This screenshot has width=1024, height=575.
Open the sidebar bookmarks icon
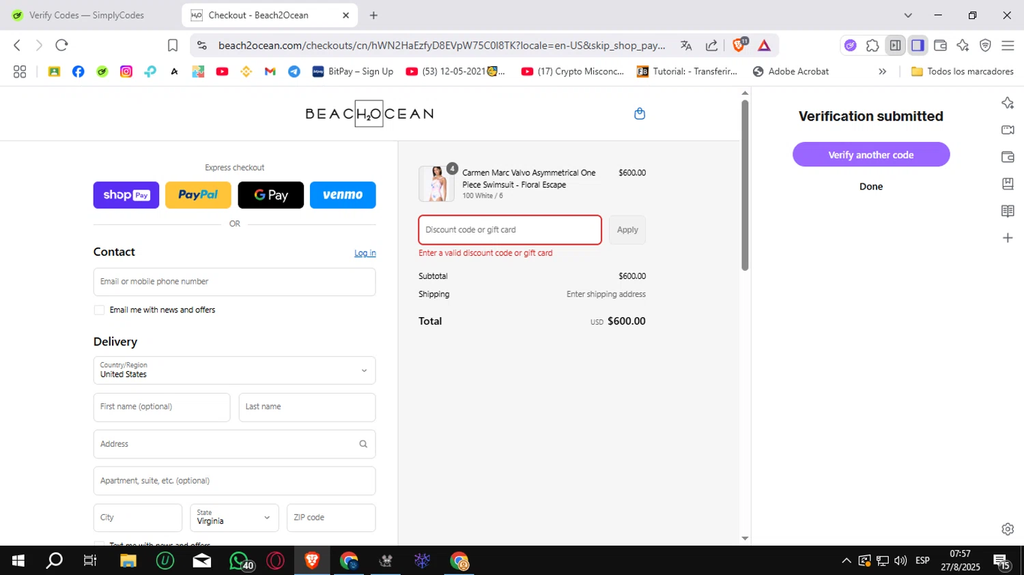click(x=1008, y=183)
